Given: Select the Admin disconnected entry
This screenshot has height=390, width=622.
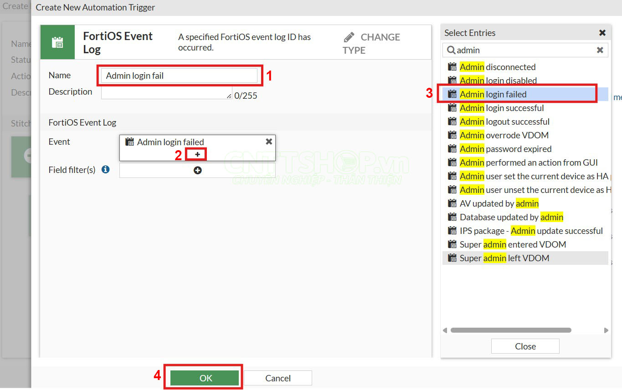Looking at the screenshot, I should coord(497,67).
